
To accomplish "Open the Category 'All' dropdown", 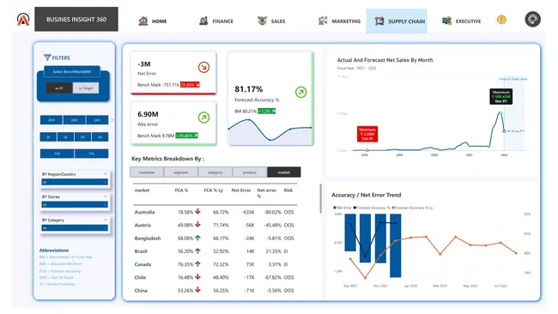I will (x=75, y=228).
